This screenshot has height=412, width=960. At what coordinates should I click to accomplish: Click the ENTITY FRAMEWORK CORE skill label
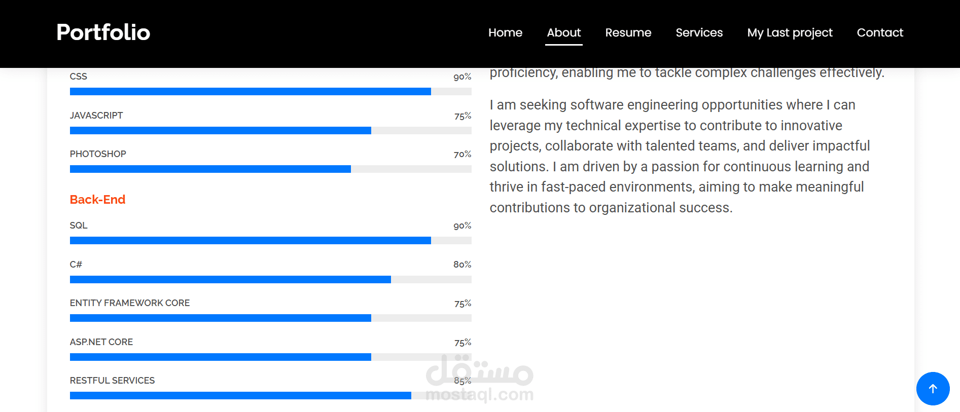click(130, 303)
